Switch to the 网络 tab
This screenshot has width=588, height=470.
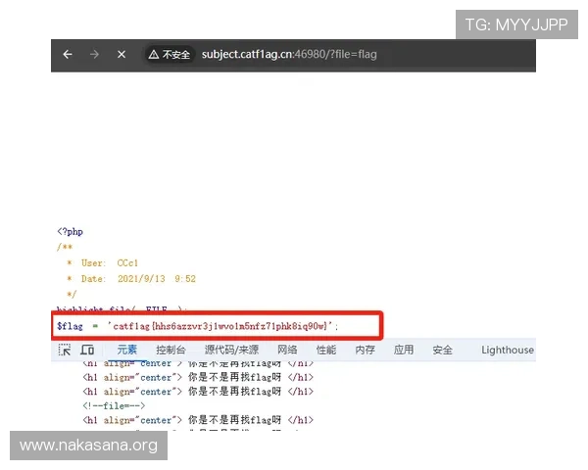(287, 350)
